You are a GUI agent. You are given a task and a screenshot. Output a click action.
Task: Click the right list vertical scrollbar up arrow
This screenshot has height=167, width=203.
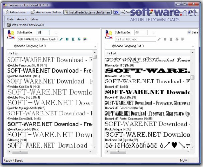click(193, 52)
